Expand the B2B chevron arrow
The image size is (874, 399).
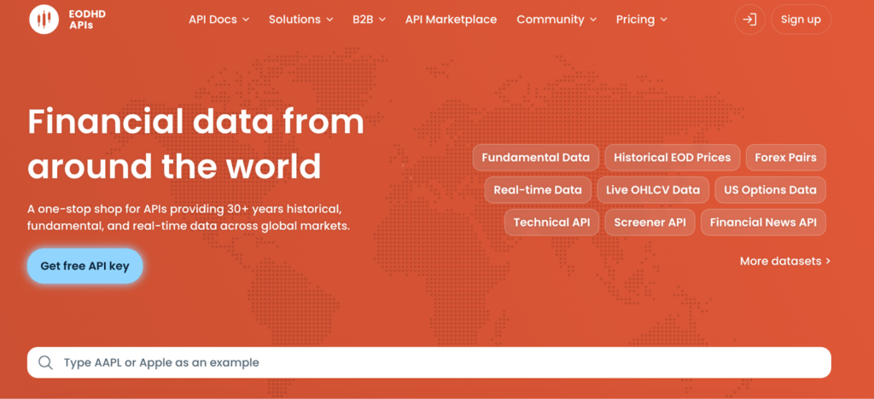[x=382, y=20]
